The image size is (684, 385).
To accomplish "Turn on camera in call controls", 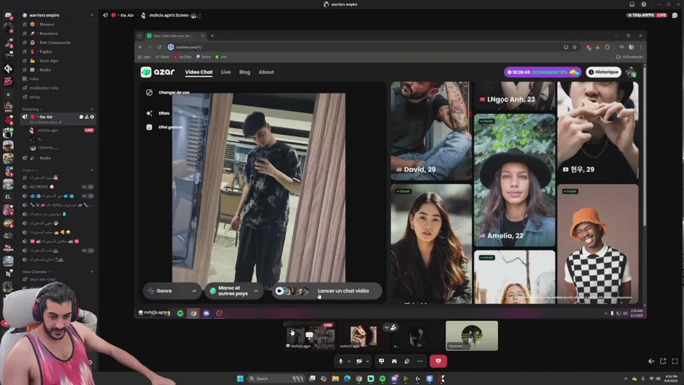I will 359,361.
